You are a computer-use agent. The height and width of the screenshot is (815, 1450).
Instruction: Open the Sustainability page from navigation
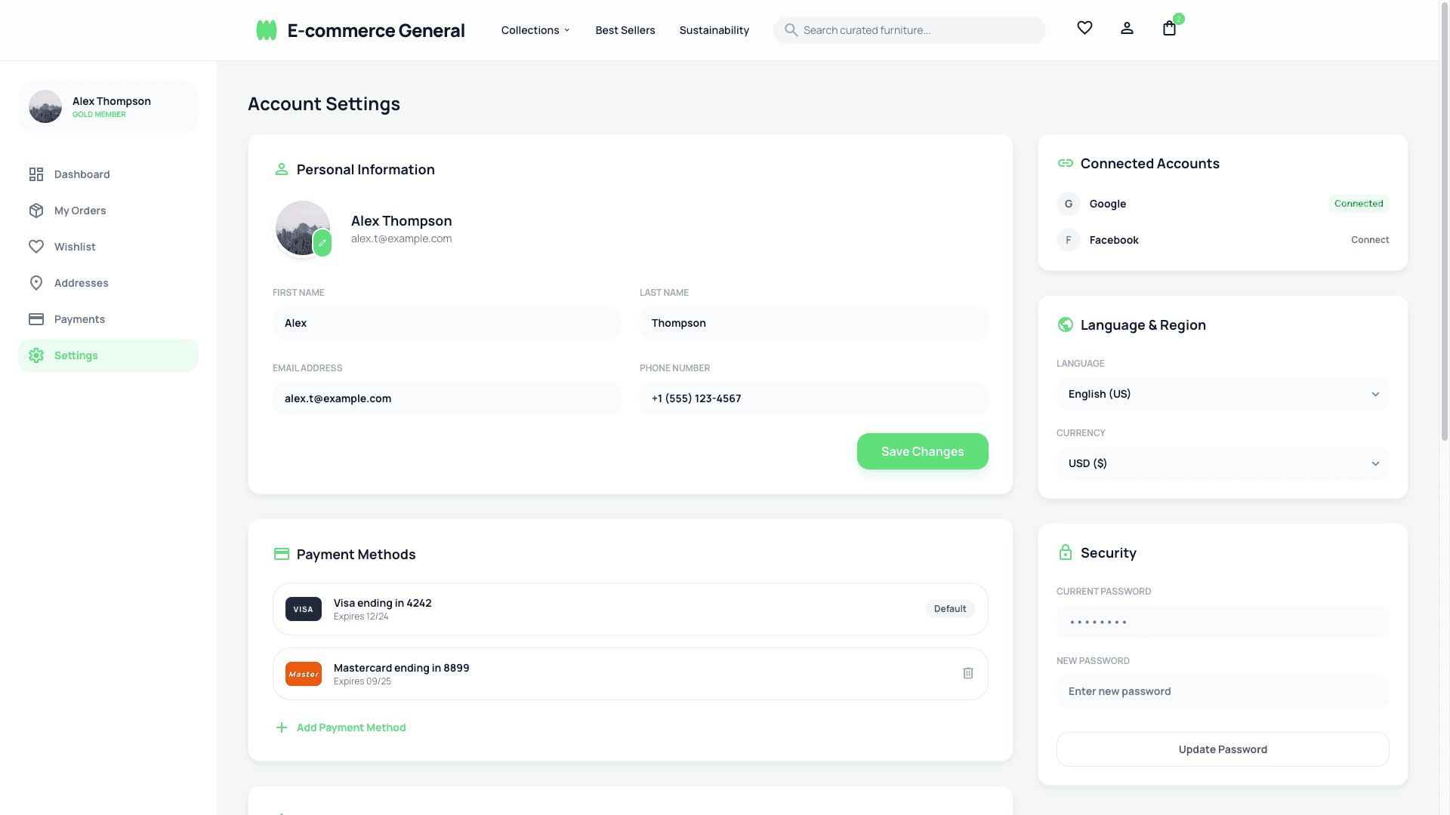pyautogui.click(x=714, y=30)
